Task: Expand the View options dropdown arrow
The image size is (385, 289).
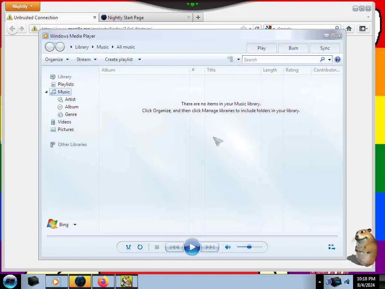Action: coord(238,59)
